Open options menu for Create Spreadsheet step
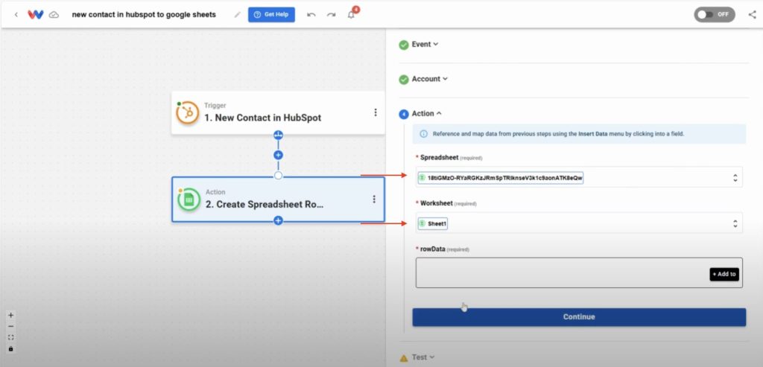Screen dimensions: 763x367 point(374,200)
